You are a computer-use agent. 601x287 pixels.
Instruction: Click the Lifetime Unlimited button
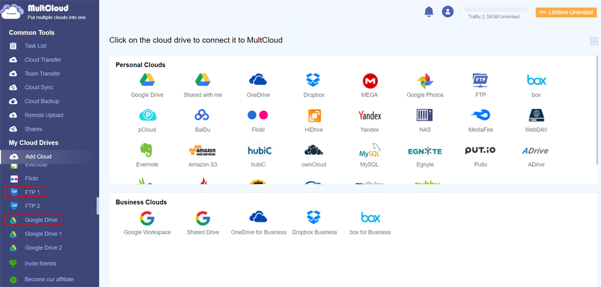(x=566, y=12)
